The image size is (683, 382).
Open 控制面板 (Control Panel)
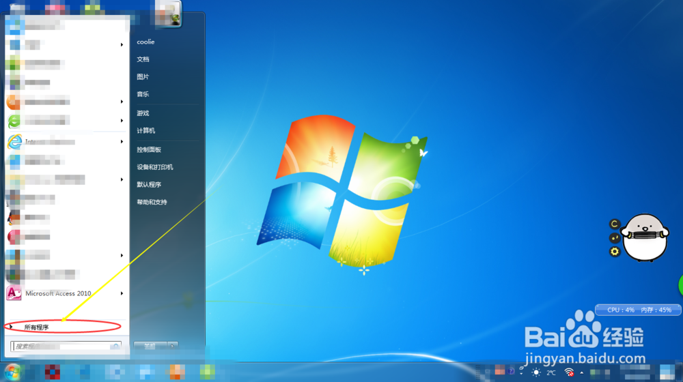[149, 149]
